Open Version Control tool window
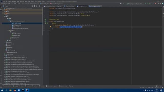The image size is (164, 92). (7, 86)
